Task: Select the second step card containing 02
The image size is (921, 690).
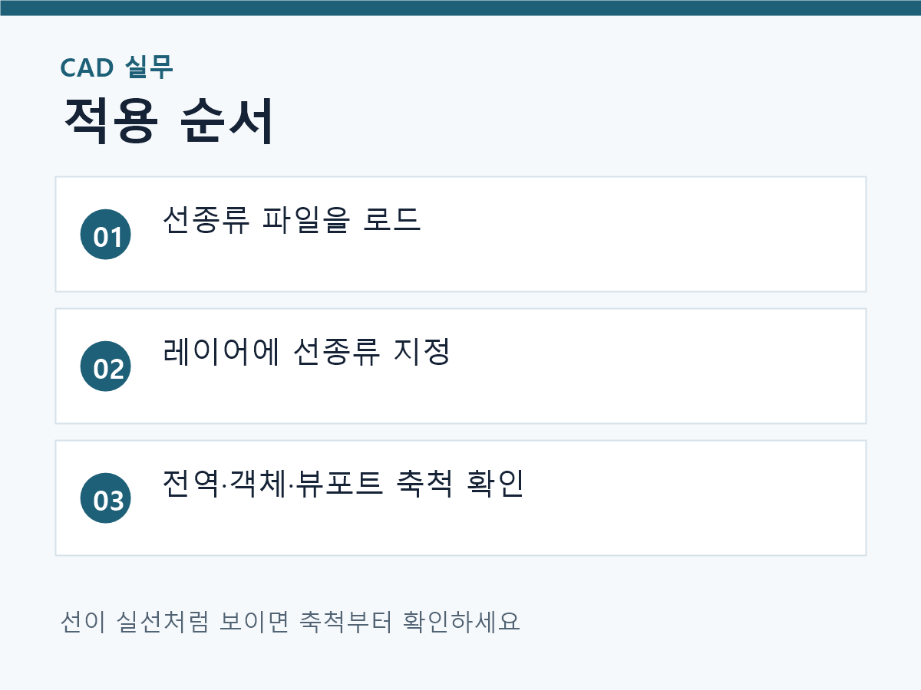Action: (460, 366)
